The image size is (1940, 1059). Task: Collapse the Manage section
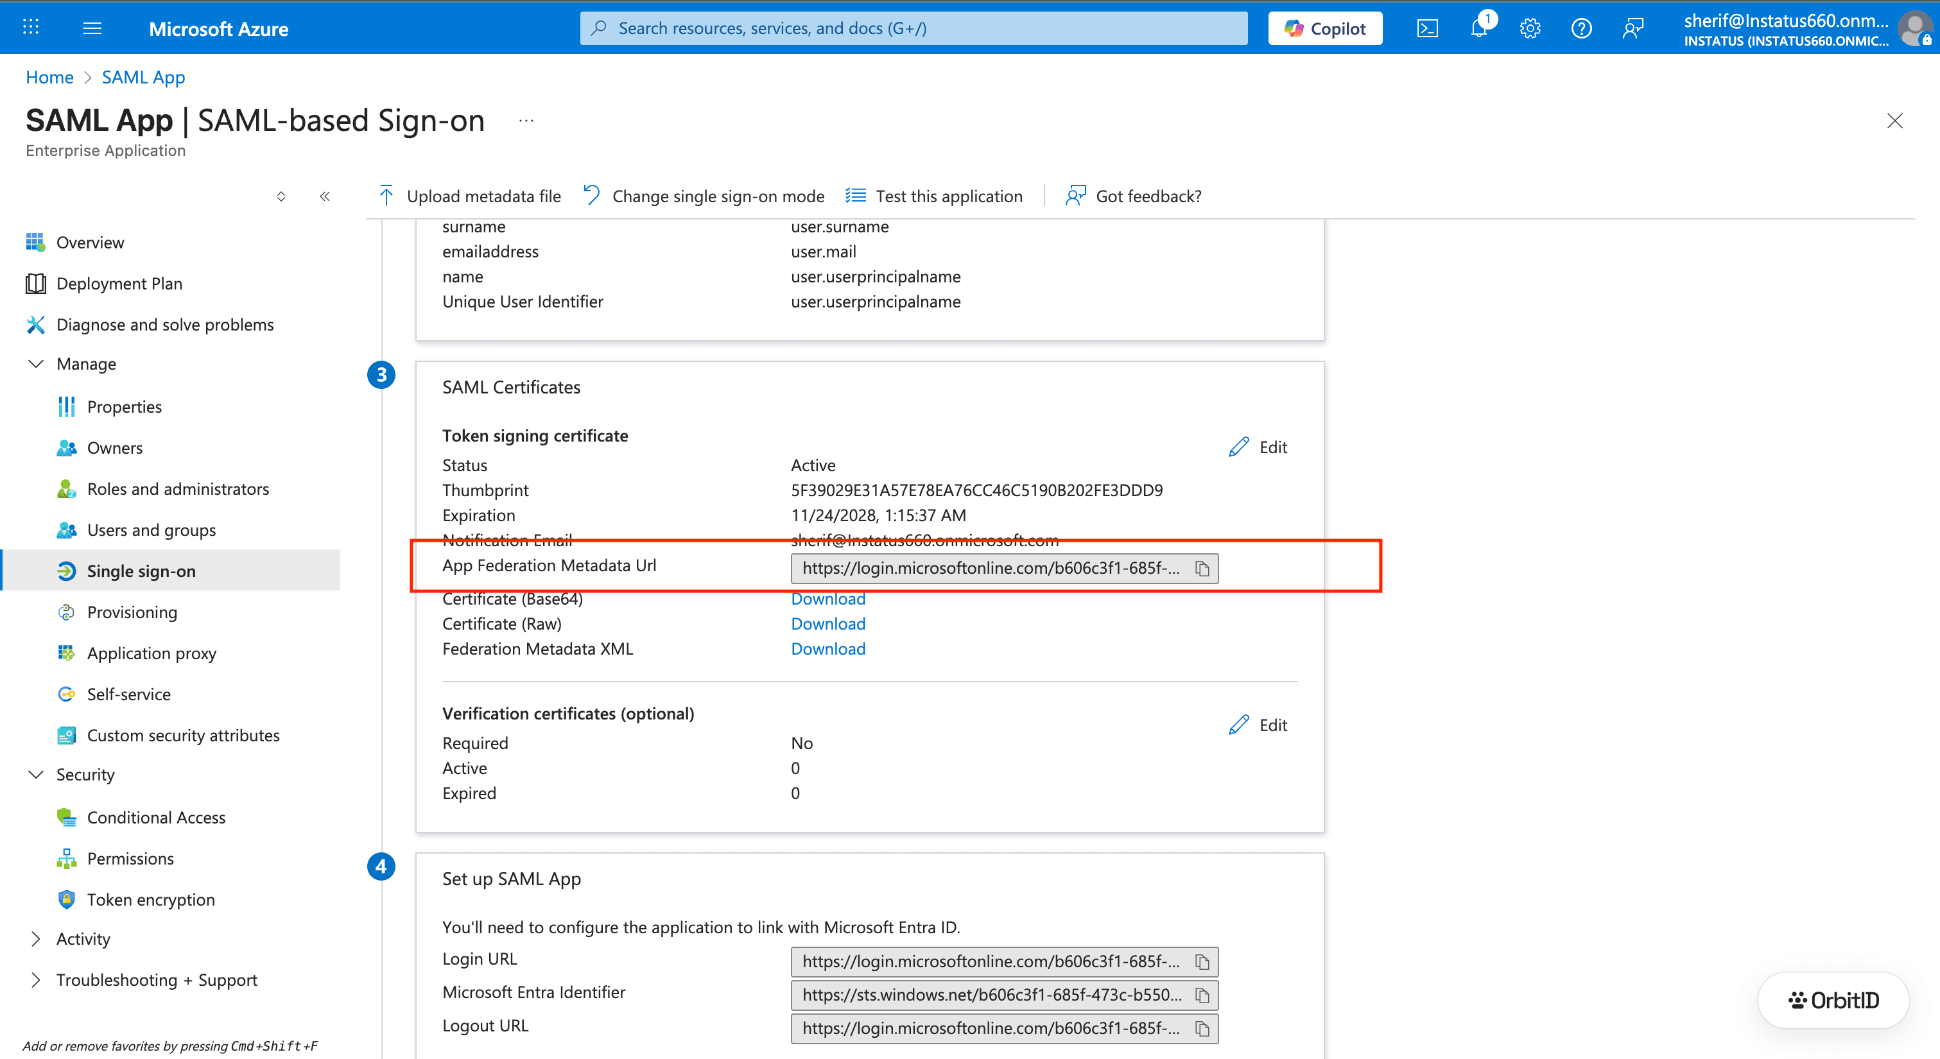tap(35, 364)
